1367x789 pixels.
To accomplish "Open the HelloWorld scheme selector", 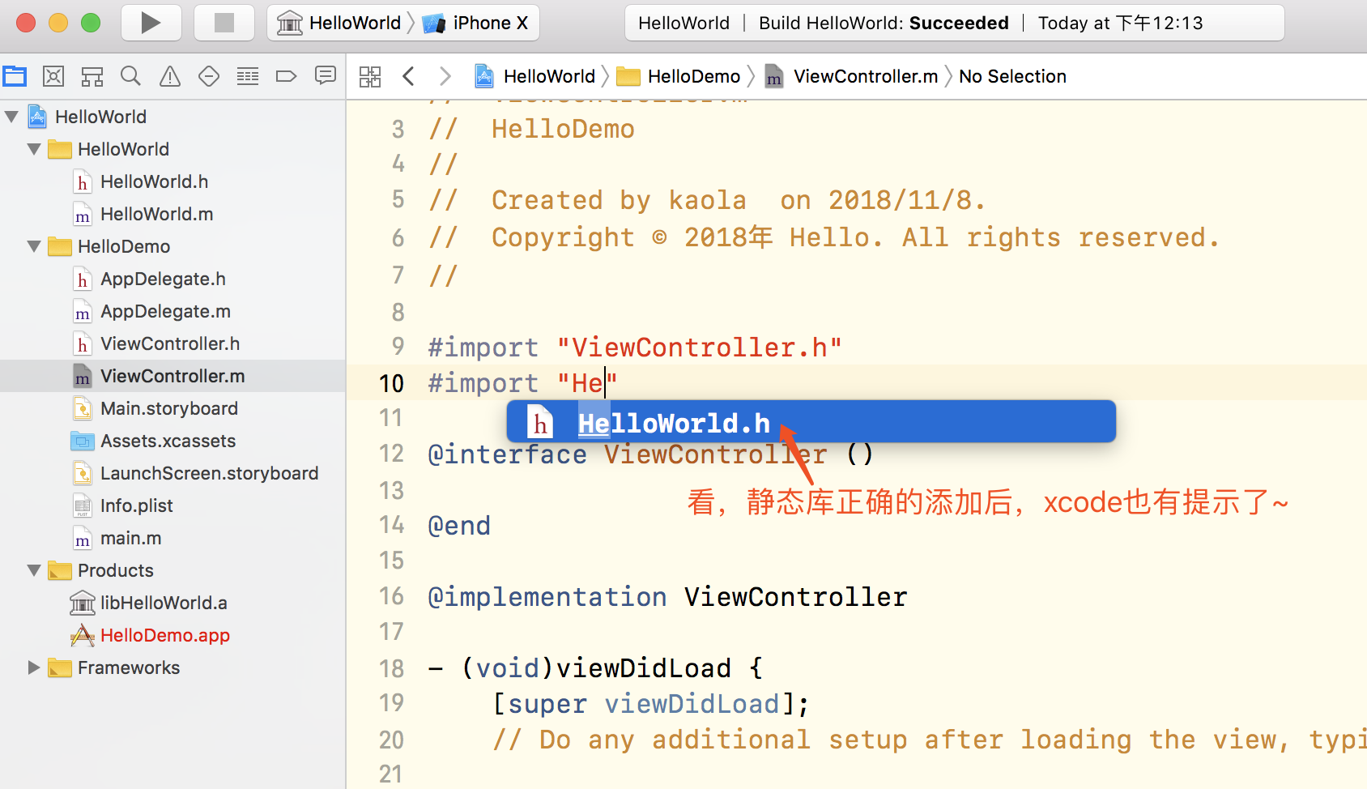I will click(339, 23).
